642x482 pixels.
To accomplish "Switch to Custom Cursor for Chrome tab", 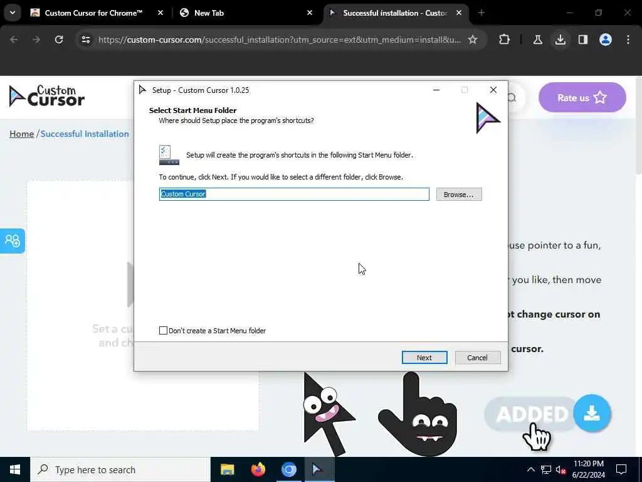I will [93, 13].
